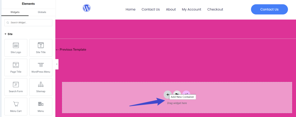Add the Page Title widget
296x117 pixels.
point(16,67)
